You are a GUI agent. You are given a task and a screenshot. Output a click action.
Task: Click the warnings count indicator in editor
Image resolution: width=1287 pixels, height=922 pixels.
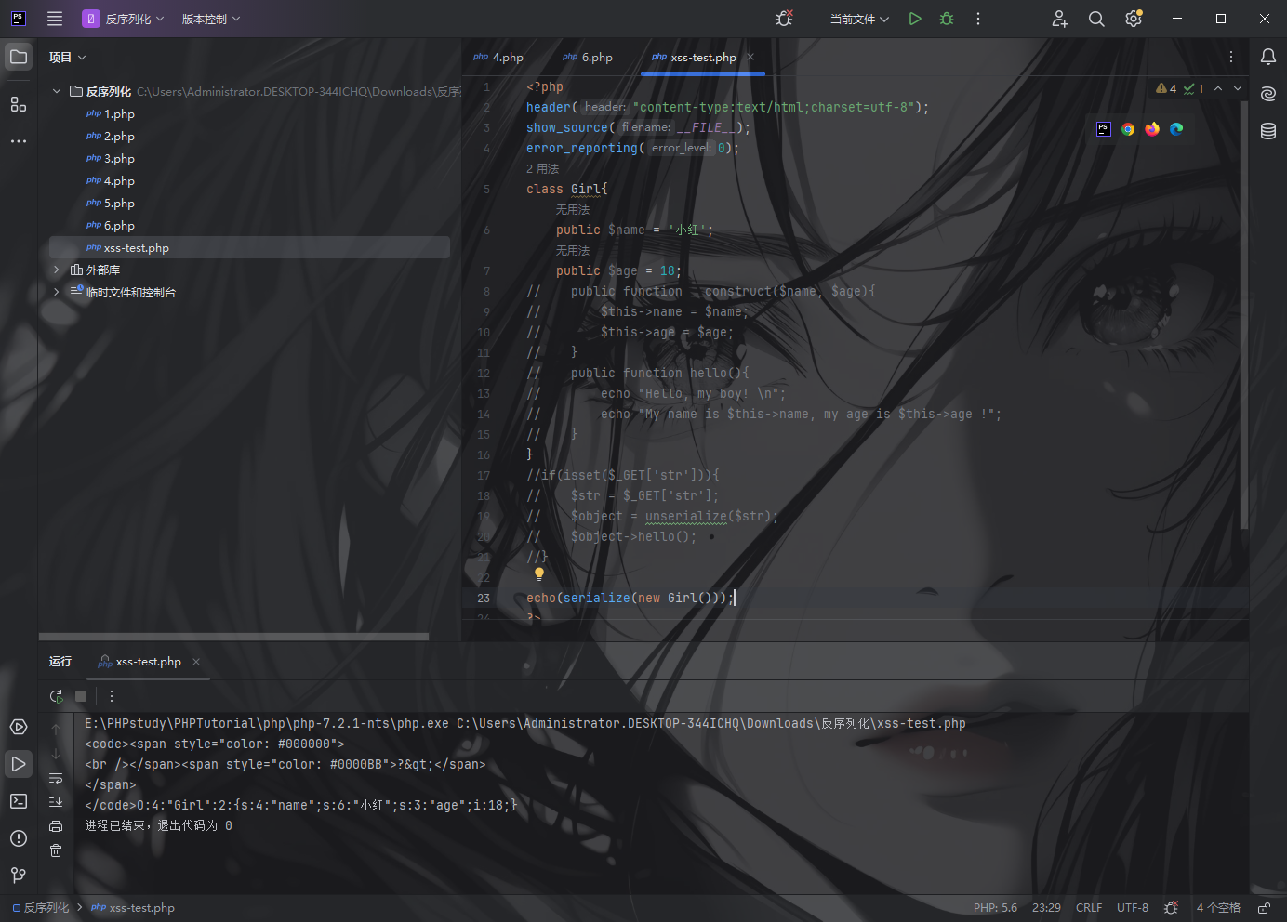click(x=1166, y=89)
